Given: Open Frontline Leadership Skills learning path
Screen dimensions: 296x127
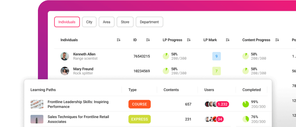Looking at the screenshot, I should (78, 104).
